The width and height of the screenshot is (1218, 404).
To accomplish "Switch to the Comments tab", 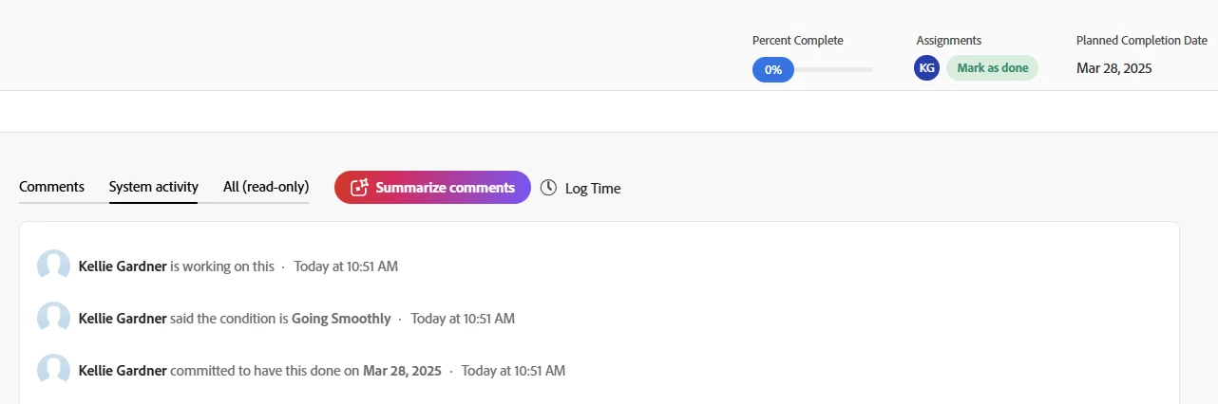I will 51,187.
